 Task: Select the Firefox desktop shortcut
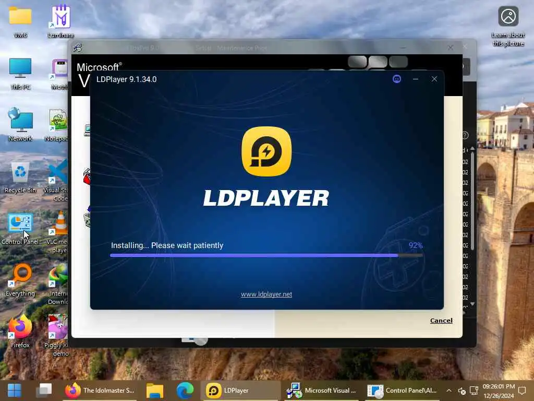20,331
